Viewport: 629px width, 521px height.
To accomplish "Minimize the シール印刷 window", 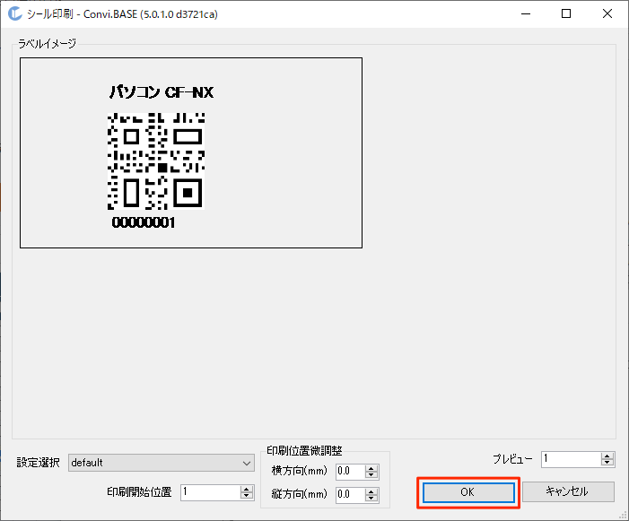I will pos(526,13).
